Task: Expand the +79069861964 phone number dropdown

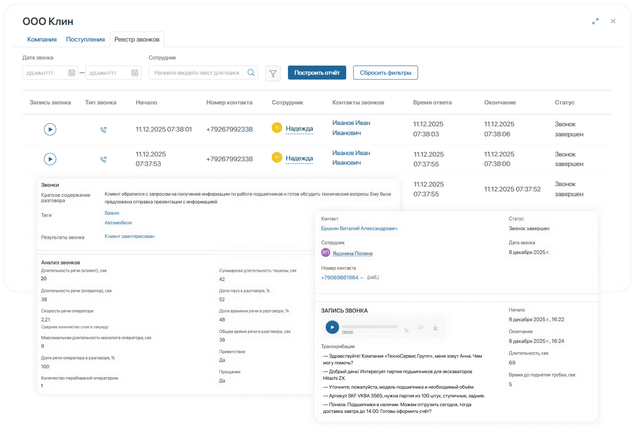Action: coord(362,278)
